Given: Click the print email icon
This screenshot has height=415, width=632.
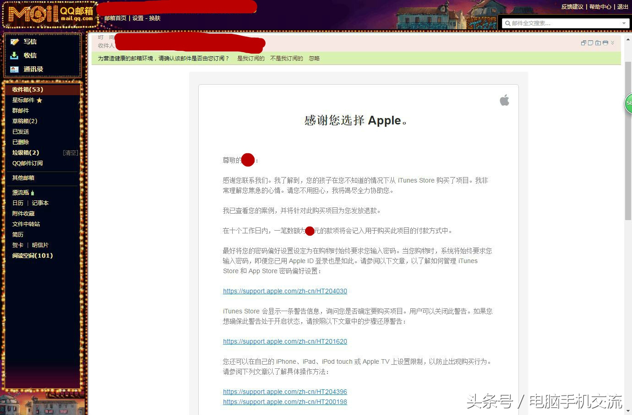Looking at the screenshot, I should [x=605, y=43].
